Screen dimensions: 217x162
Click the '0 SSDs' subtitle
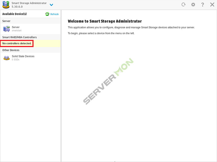pos(16,59)
